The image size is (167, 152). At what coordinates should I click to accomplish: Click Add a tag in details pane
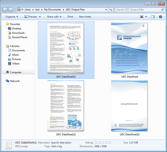[x=56, y=146]
